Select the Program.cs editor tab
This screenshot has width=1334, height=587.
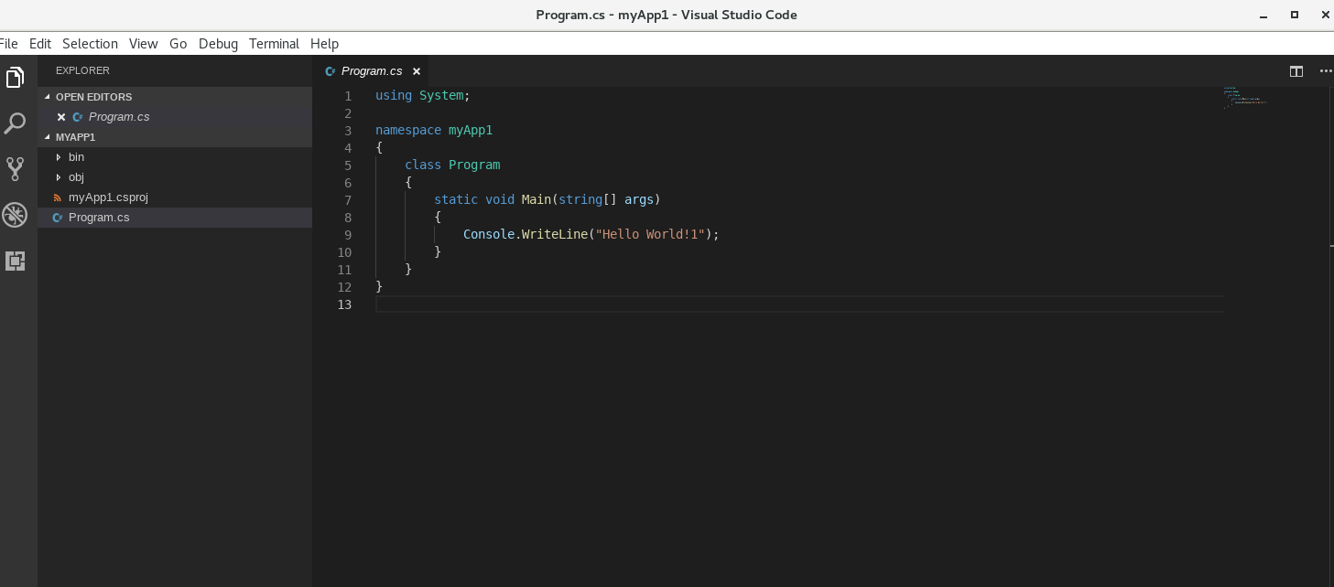371,71
